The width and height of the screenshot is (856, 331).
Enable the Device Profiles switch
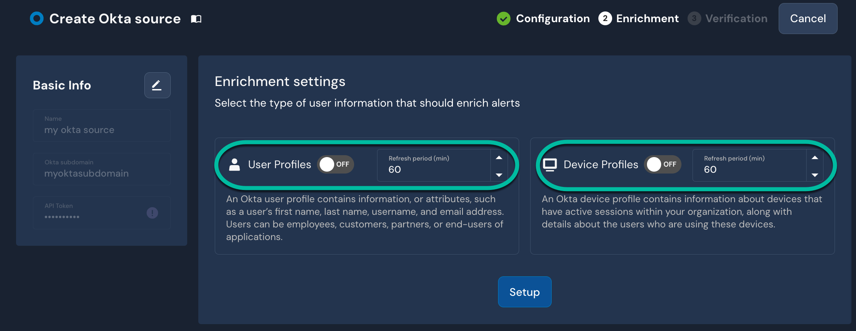(663, 164)
